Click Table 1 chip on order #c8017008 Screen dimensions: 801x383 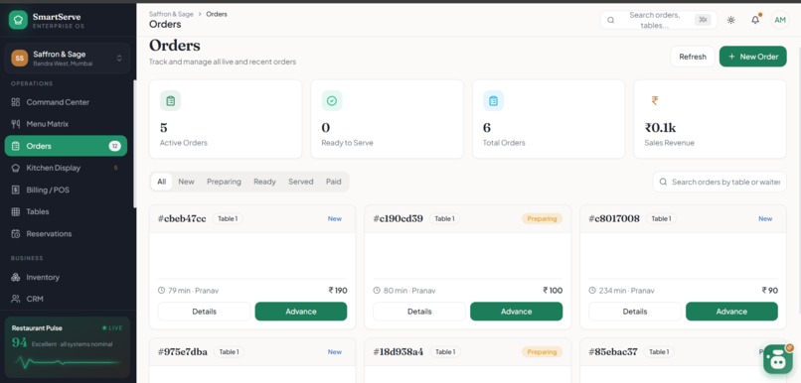(x=661, y=218)
